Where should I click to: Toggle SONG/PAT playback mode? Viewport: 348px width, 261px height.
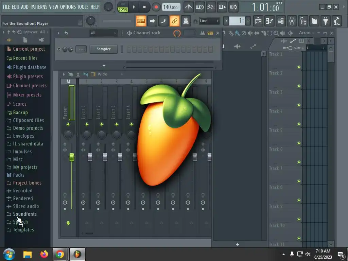pos(123,7)
